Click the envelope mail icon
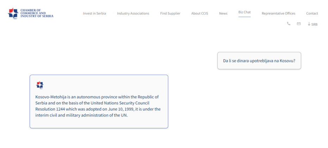 click(x=299, y=24)
